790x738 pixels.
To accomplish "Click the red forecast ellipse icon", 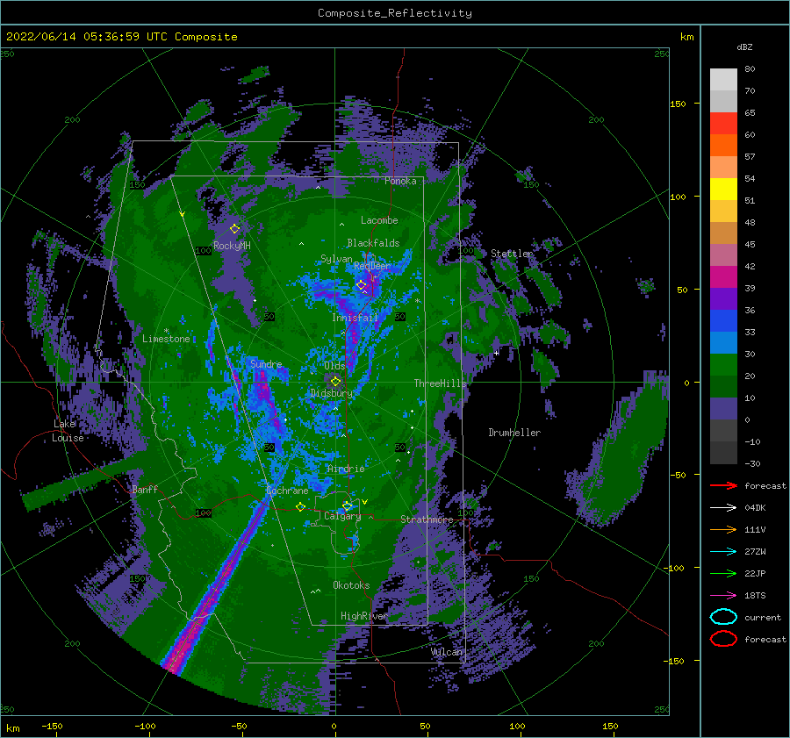I will [x=723, y=639].
